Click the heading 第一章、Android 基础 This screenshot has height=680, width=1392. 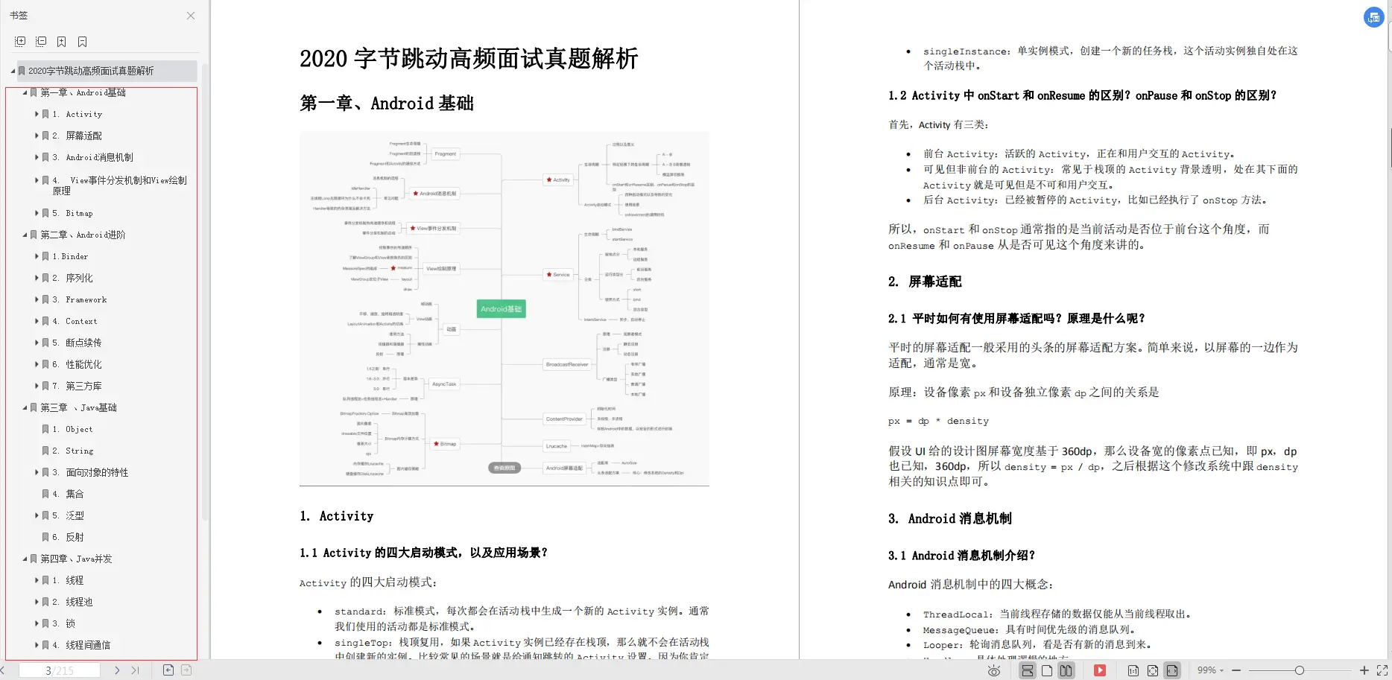coord(387,104)
